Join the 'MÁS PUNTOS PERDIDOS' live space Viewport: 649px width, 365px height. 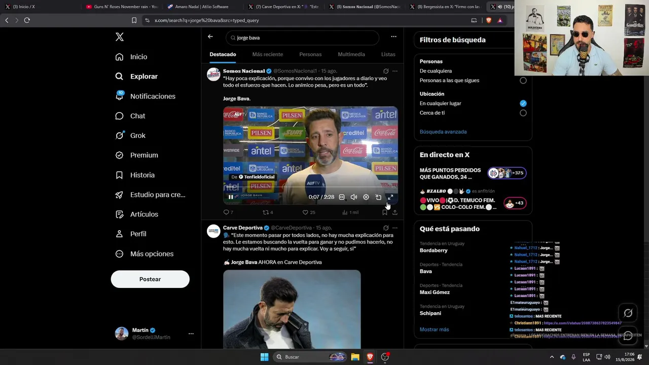coord(473,173)
